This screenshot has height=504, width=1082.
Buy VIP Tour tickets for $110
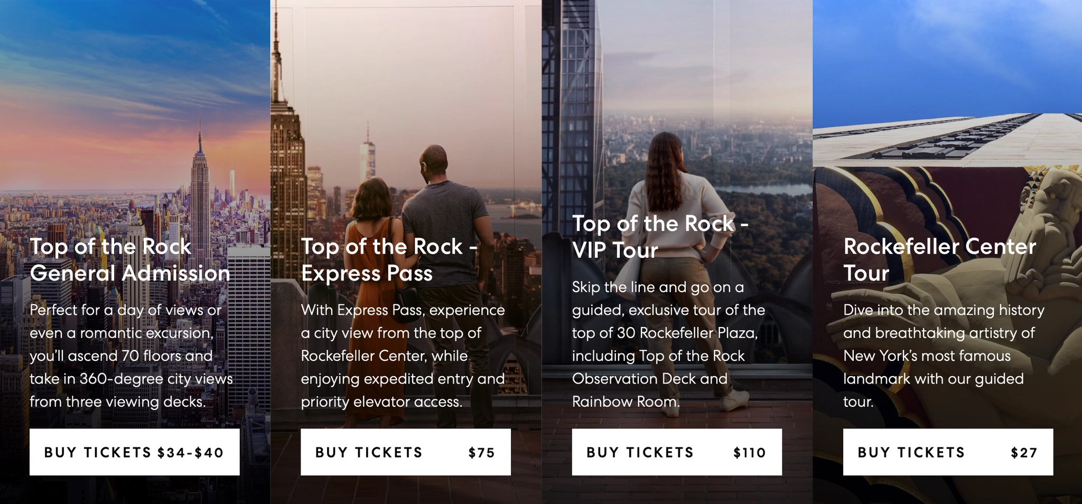(677, 452)
